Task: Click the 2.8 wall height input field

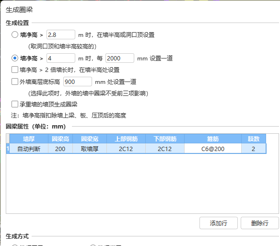Action: click(x=61, y=35)
